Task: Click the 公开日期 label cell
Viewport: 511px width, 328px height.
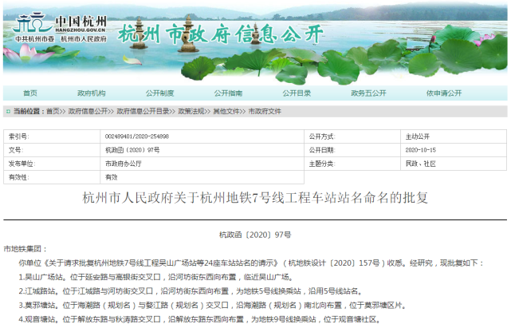Action: pyautogui.click(x=352, y=151)
